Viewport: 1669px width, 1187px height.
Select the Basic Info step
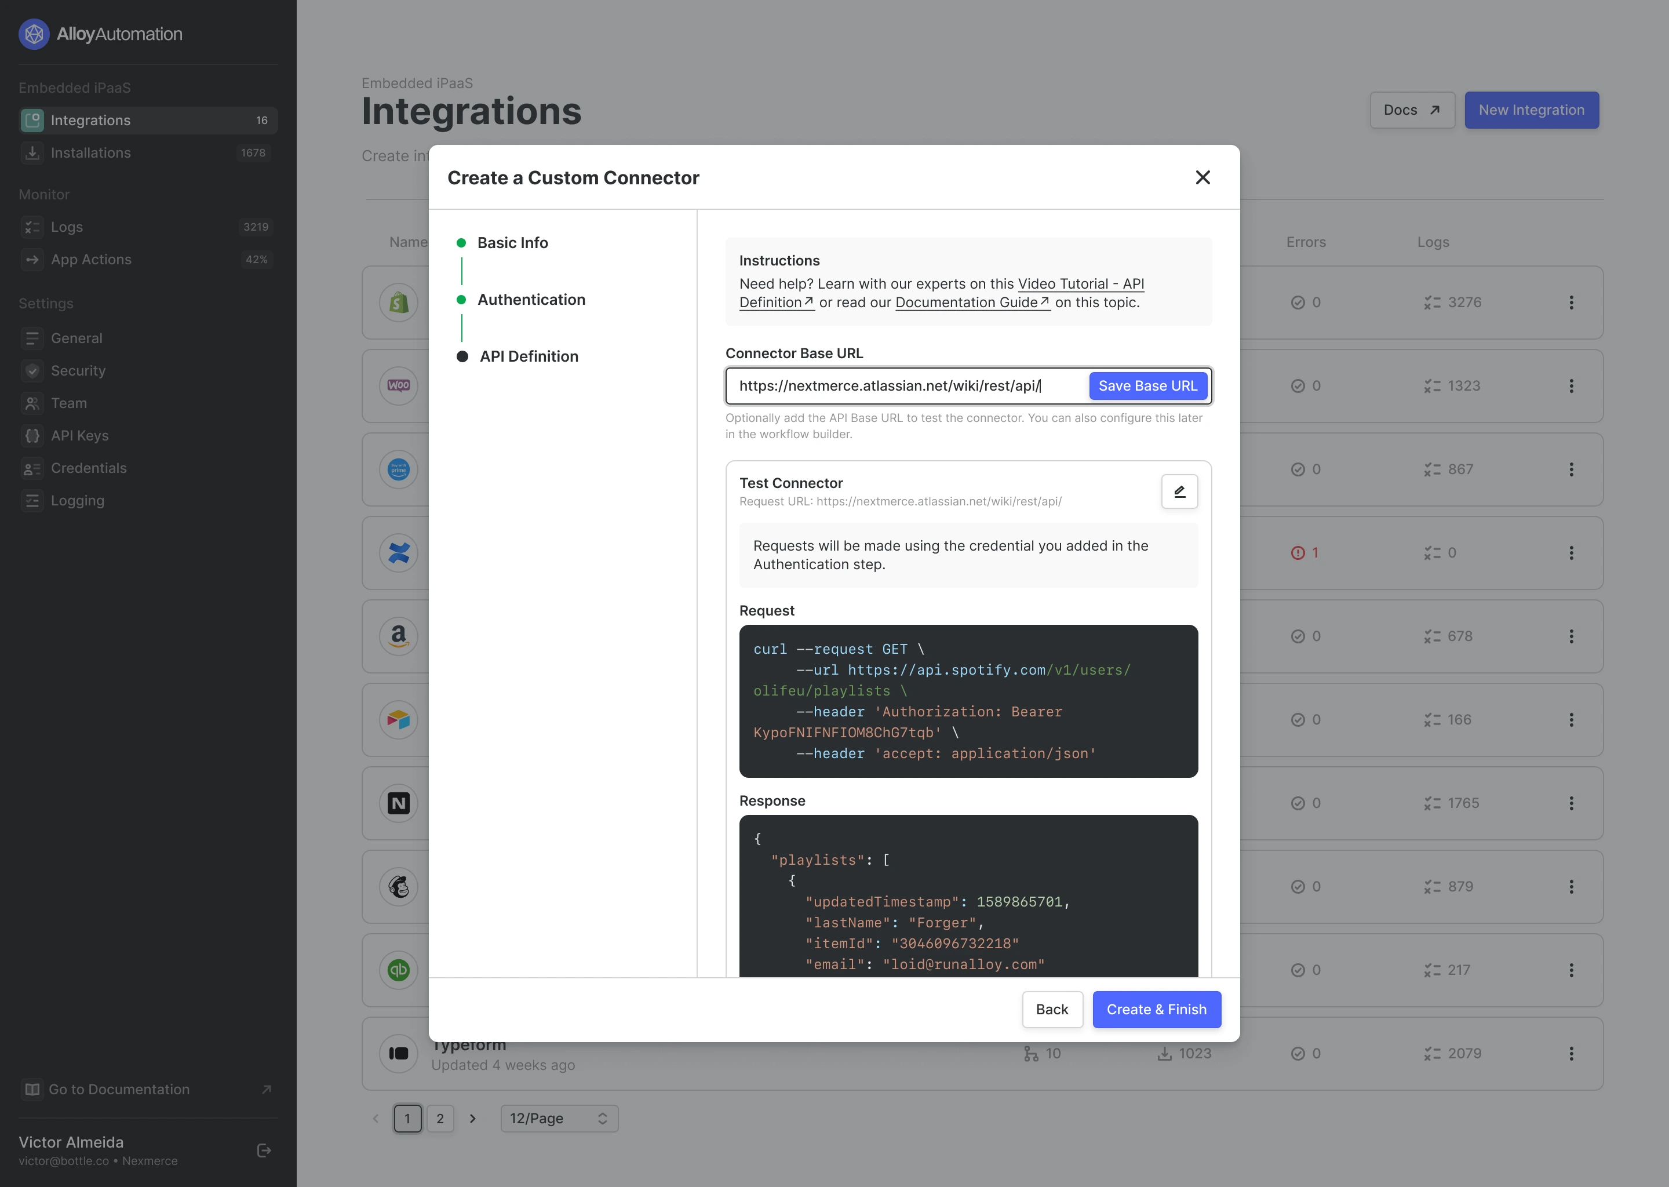pyautogui.click(x=512, y=243)
